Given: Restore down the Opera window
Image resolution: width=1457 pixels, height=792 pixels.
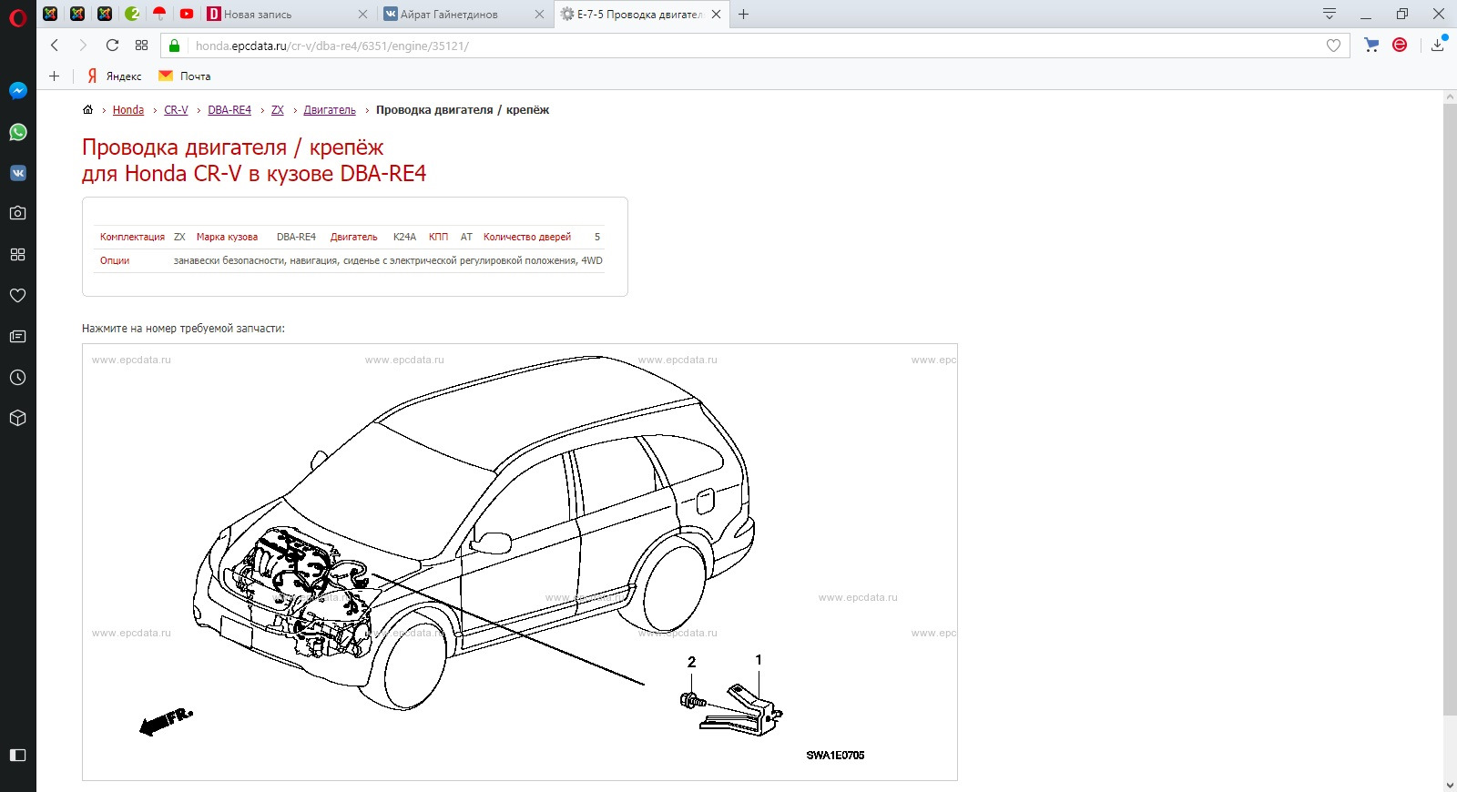Looking at the screenshot, I should (x=1402, y=15).
